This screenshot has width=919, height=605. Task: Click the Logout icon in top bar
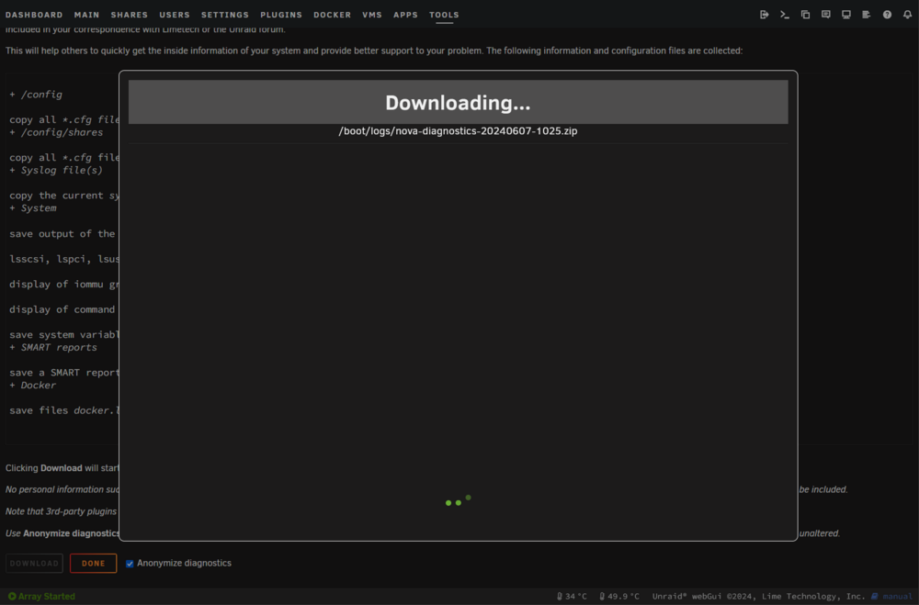click(764, 15)
